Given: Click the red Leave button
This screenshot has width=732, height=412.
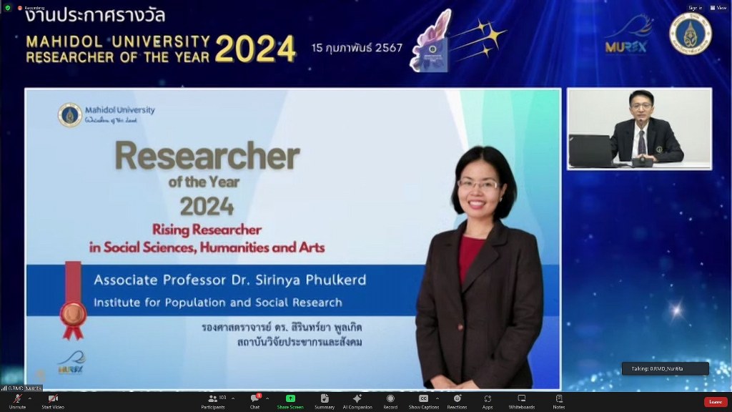Looking at the screenshot, I should click(716, 402).
